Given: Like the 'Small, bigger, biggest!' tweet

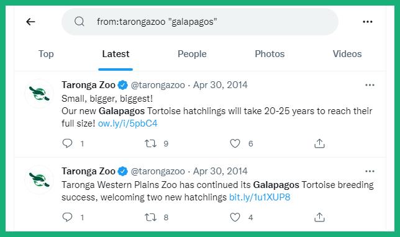Looking at the screenshot, I should pos(235,143).
